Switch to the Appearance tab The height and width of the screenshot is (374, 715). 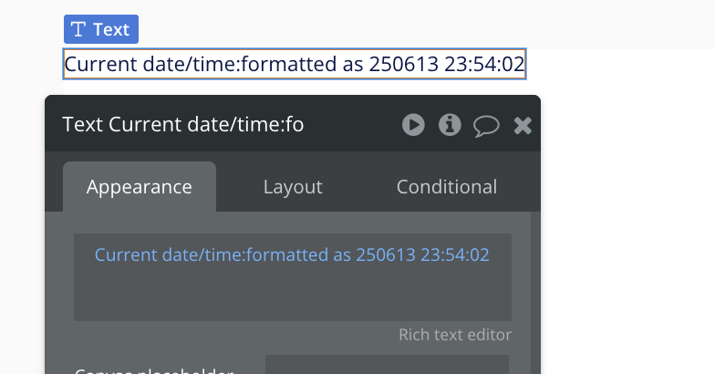pos(140,187)
